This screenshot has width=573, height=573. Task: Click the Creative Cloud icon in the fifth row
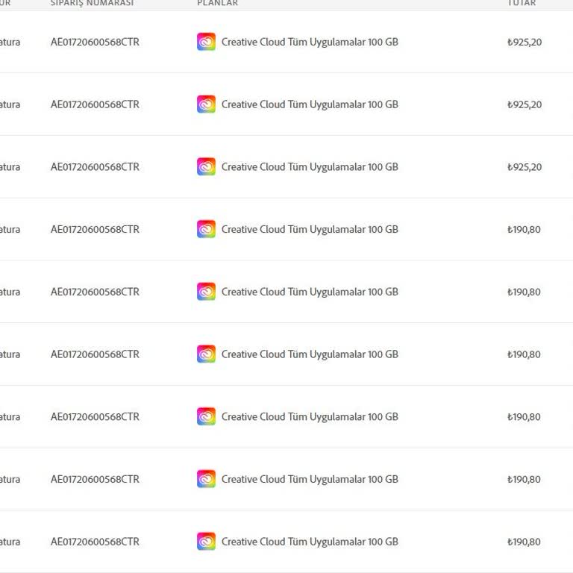(206, 292)
